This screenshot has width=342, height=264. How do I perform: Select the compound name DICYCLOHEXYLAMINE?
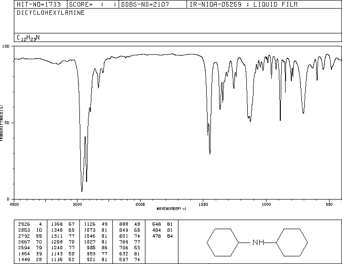click(x=51, y=12)
